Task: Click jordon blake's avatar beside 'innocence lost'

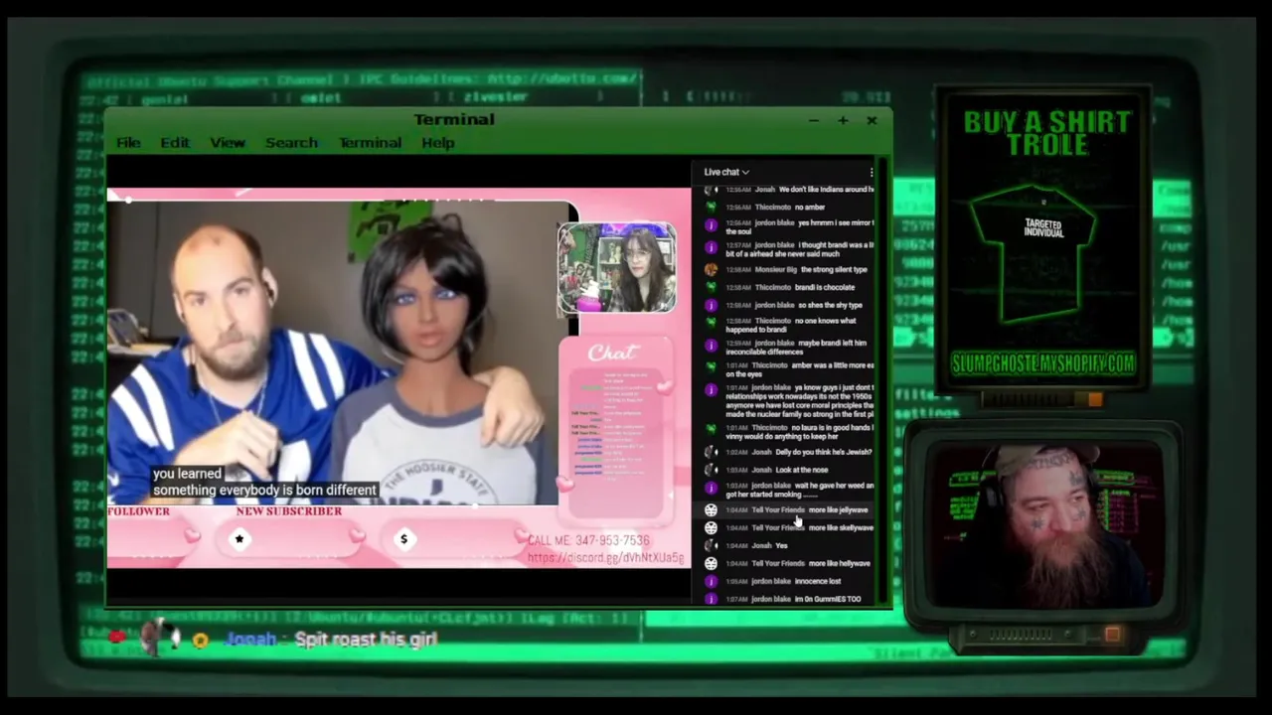Action: (x=711, y=582)
